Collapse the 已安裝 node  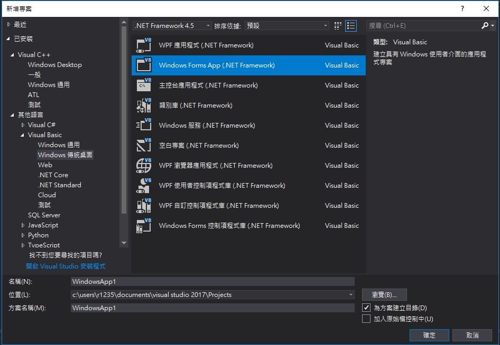click(x=8, y=39)
